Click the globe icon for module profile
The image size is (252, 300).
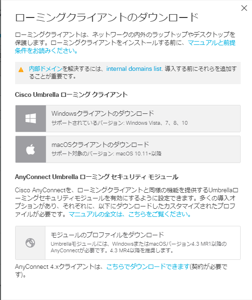(x=30, y=243)
